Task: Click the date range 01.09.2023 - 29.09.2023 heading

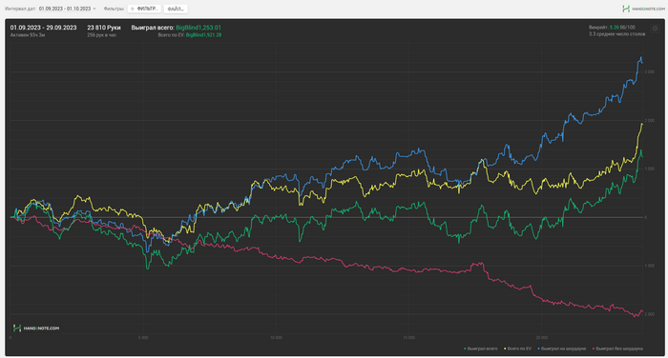Action: click(44, 28)
